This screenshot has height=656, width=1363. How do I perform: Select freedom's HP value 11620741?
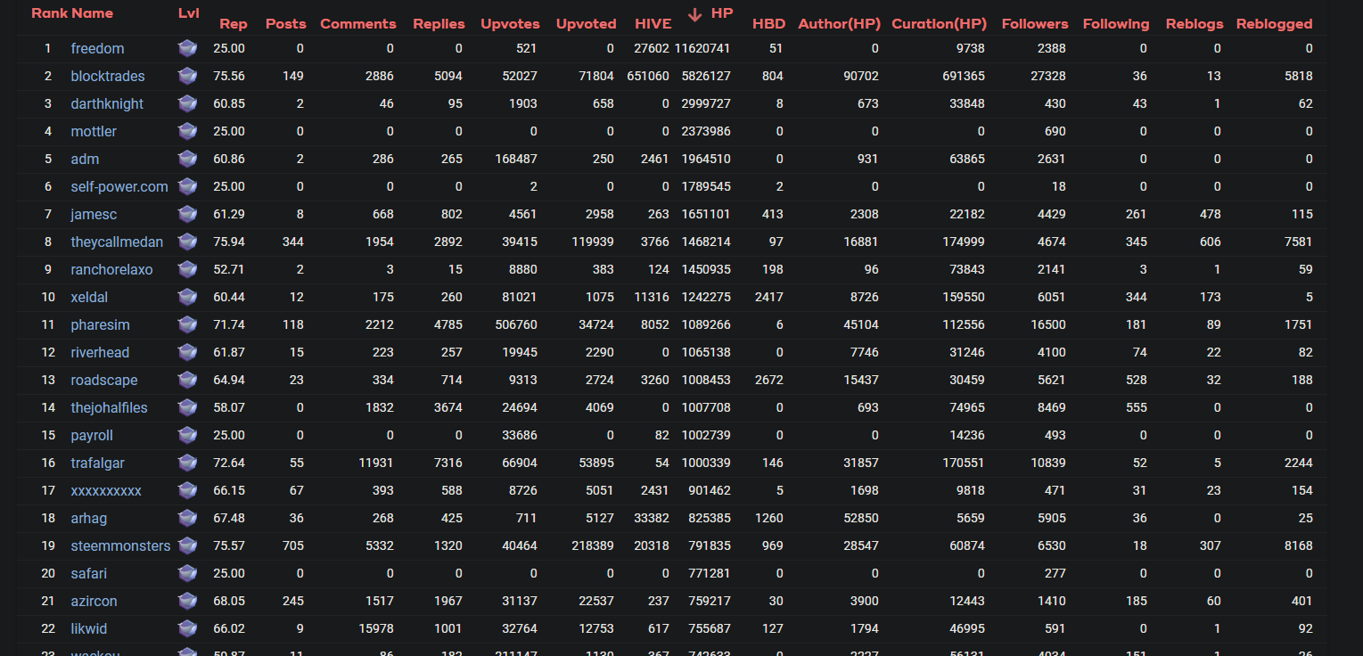[x=702, y=48]
